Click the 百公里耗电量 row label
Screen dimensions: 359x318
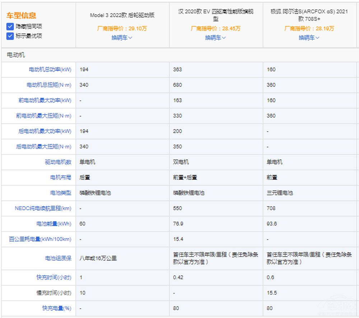[x=40, y=239]
